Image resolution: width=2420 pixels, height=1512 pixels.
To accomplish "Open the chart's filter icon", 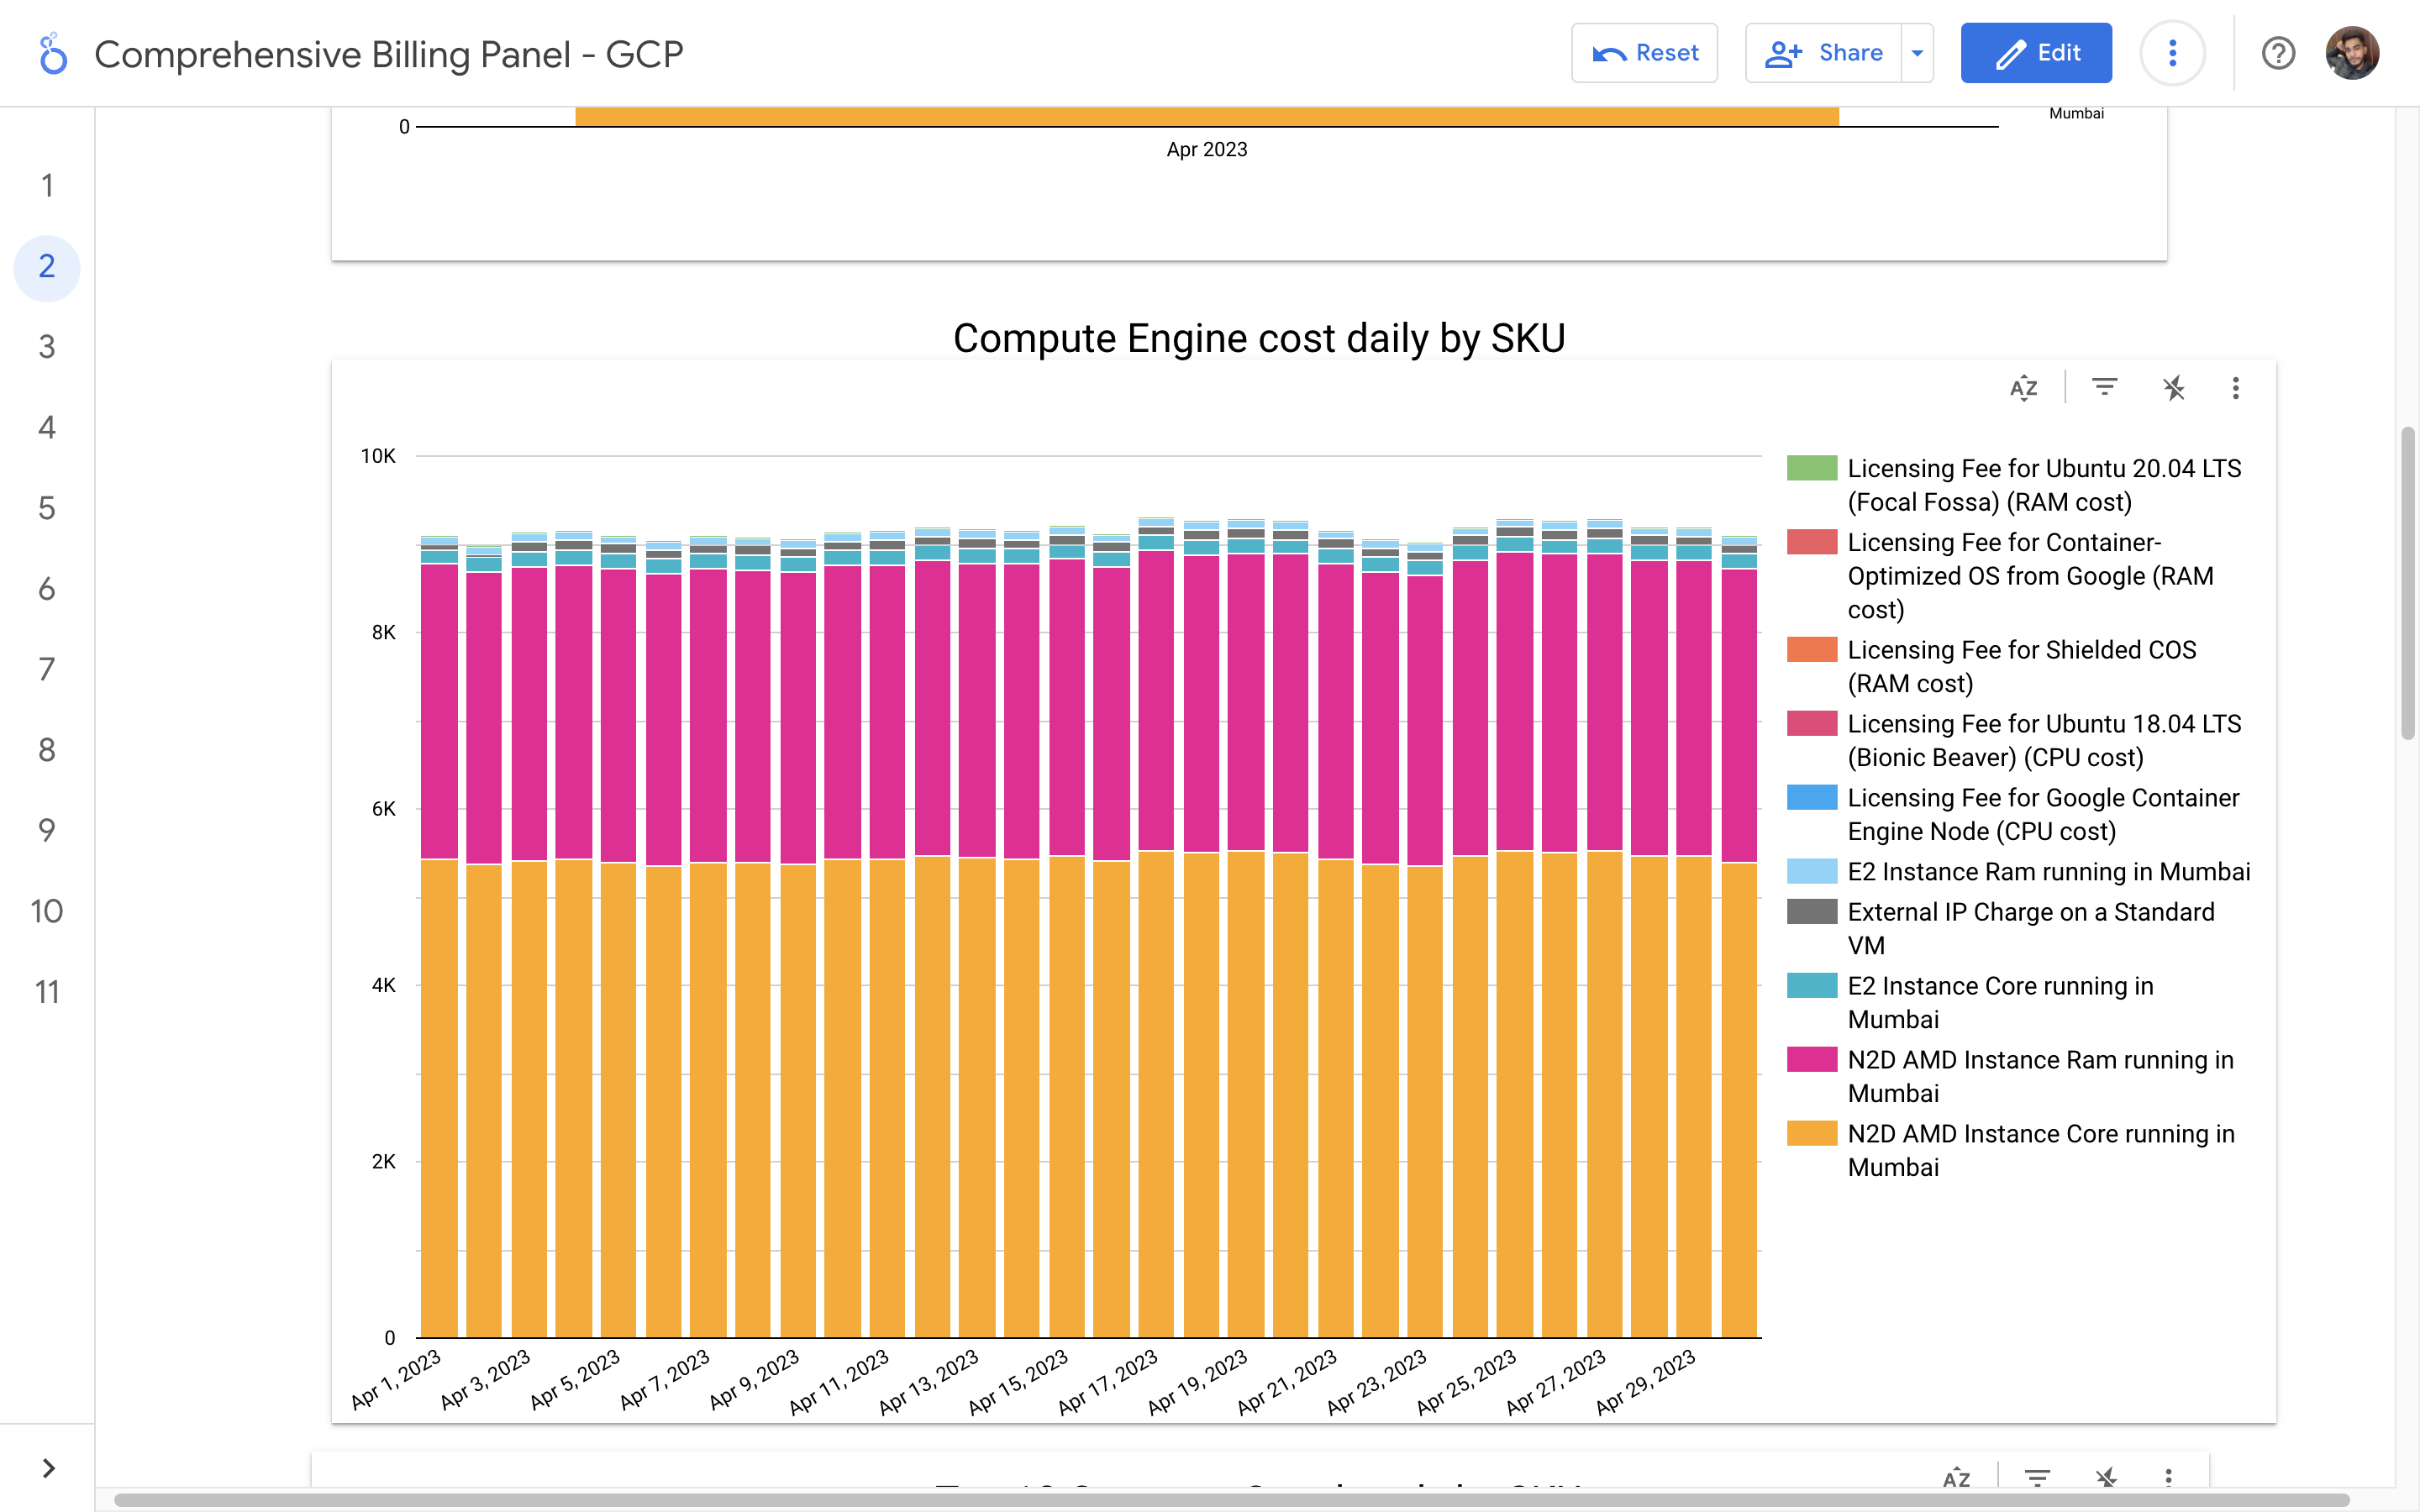I will coord(2104,388).
